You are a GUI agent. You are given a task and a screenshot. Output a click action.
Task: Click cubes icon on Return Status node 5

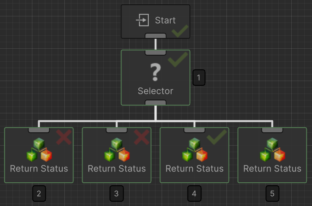pyautogui.click(x=272, y=150)
